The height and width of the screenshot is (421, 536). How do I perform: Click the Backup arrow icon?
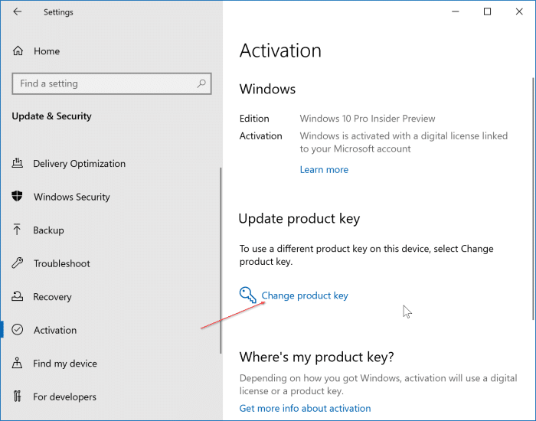click(x=17, y=230)
